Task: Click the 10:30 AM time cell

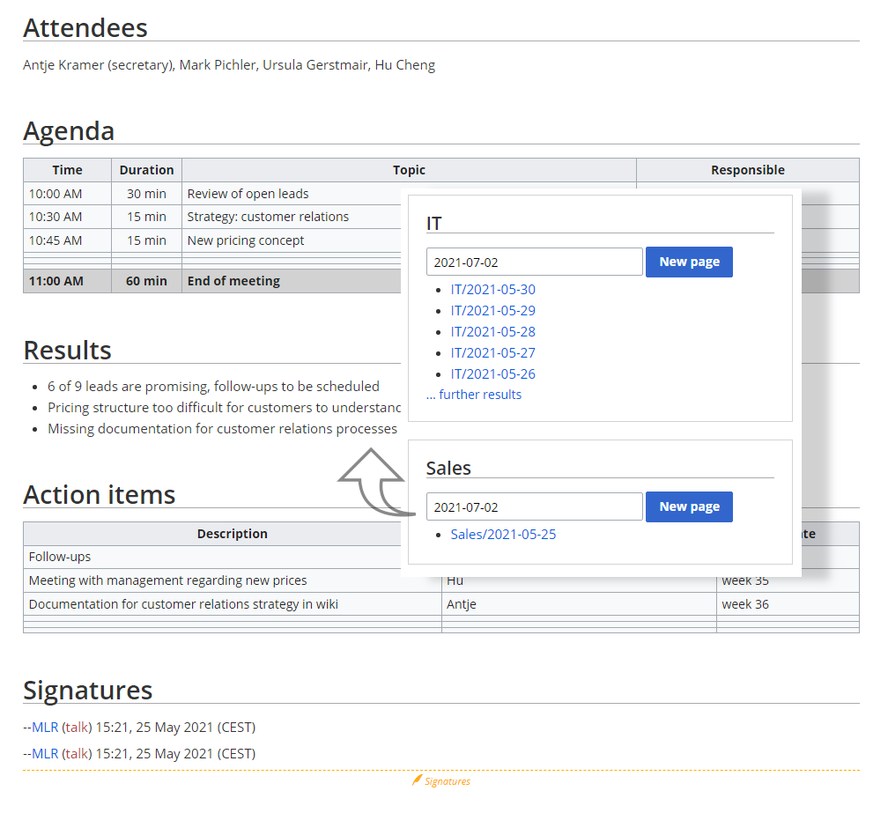Action: point(67,217)
